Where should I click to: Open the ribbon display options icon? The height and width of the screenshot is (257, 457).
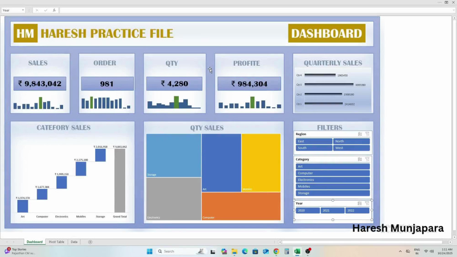446,2
